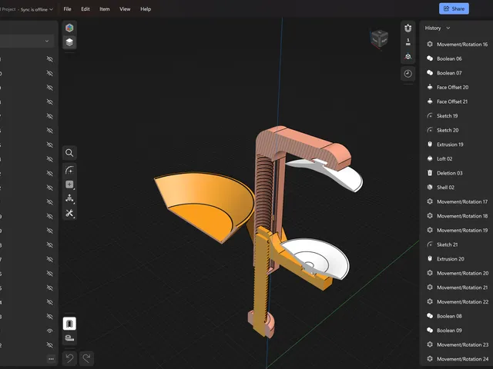Image resolution: width=493 pixels, height=369 pixels.
Task: Open the View menu
Action: pyautogui.click(x=125, y=9)
